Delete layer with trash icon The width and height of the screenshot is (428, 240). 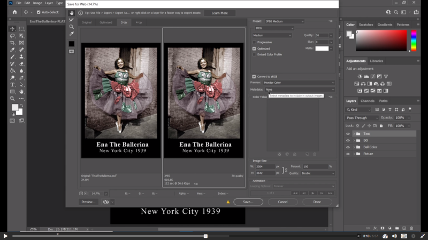click(411, 228)
